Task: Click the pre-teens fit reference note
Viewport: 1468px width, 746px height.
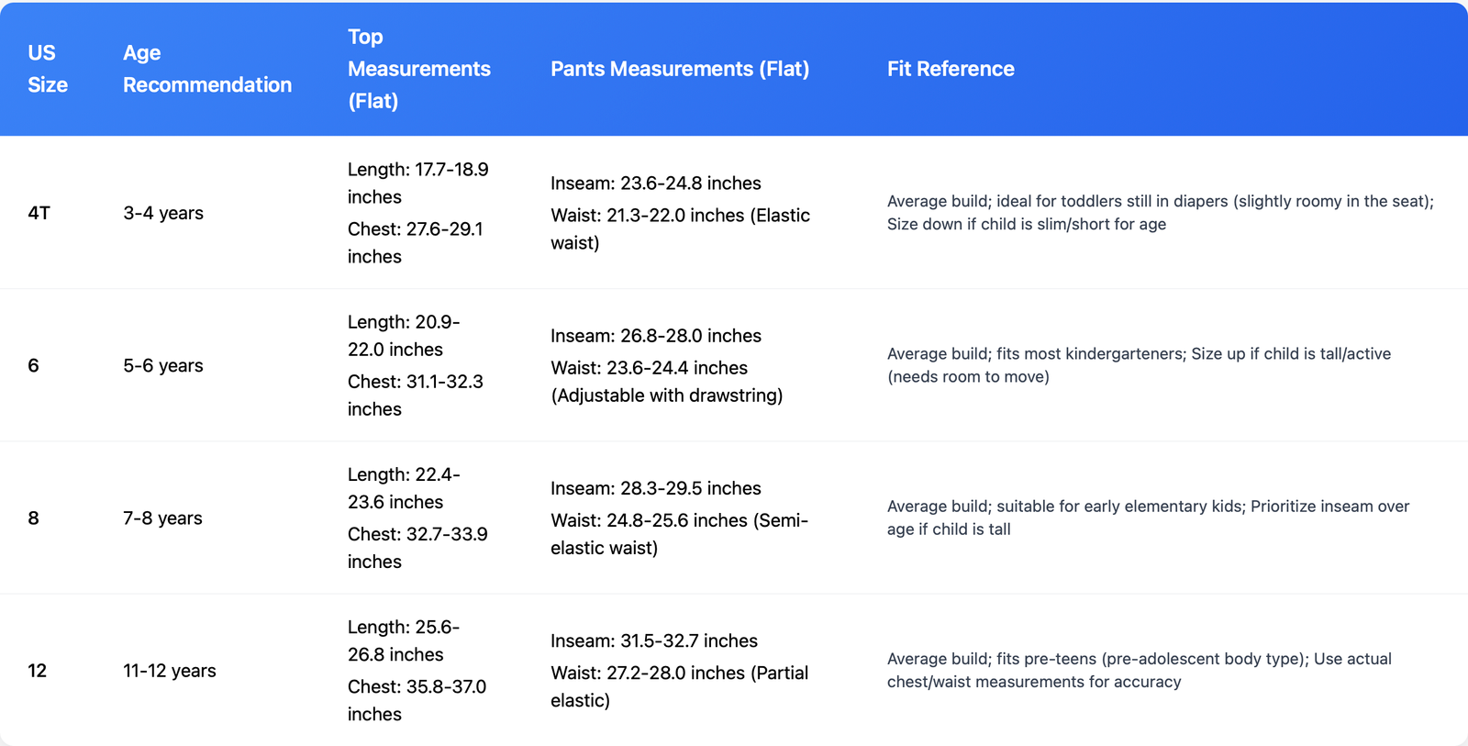Action: click(1138, 670)
